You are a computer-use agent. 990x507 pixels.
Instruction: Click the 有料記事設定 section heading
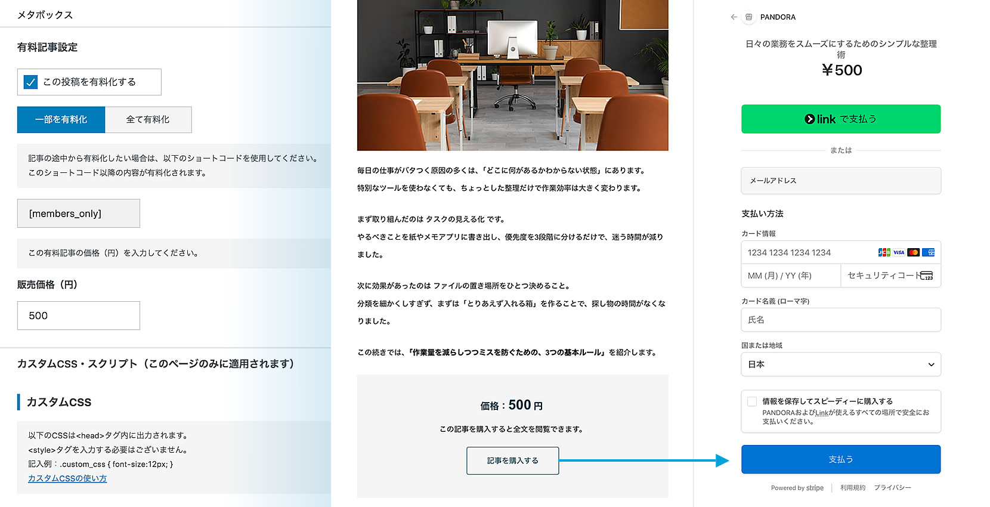point(48,47)
